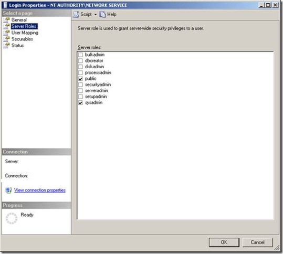Confirm with the OK button
The height and width of the screenshot is (254, 283).
point(224,242)
